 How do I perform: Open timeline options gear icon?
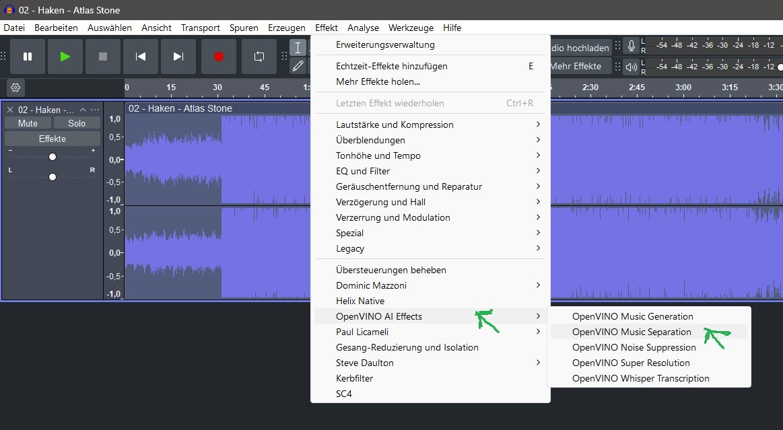pos(15,87)
